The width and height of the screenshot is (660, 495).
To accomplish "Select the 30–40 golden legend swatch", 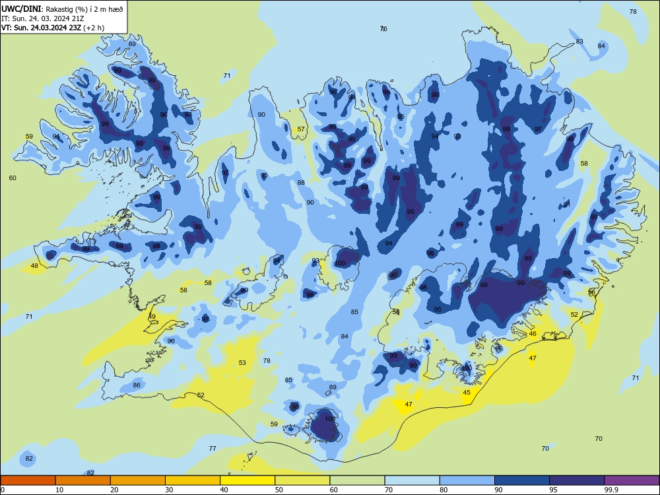I will 193,480.
